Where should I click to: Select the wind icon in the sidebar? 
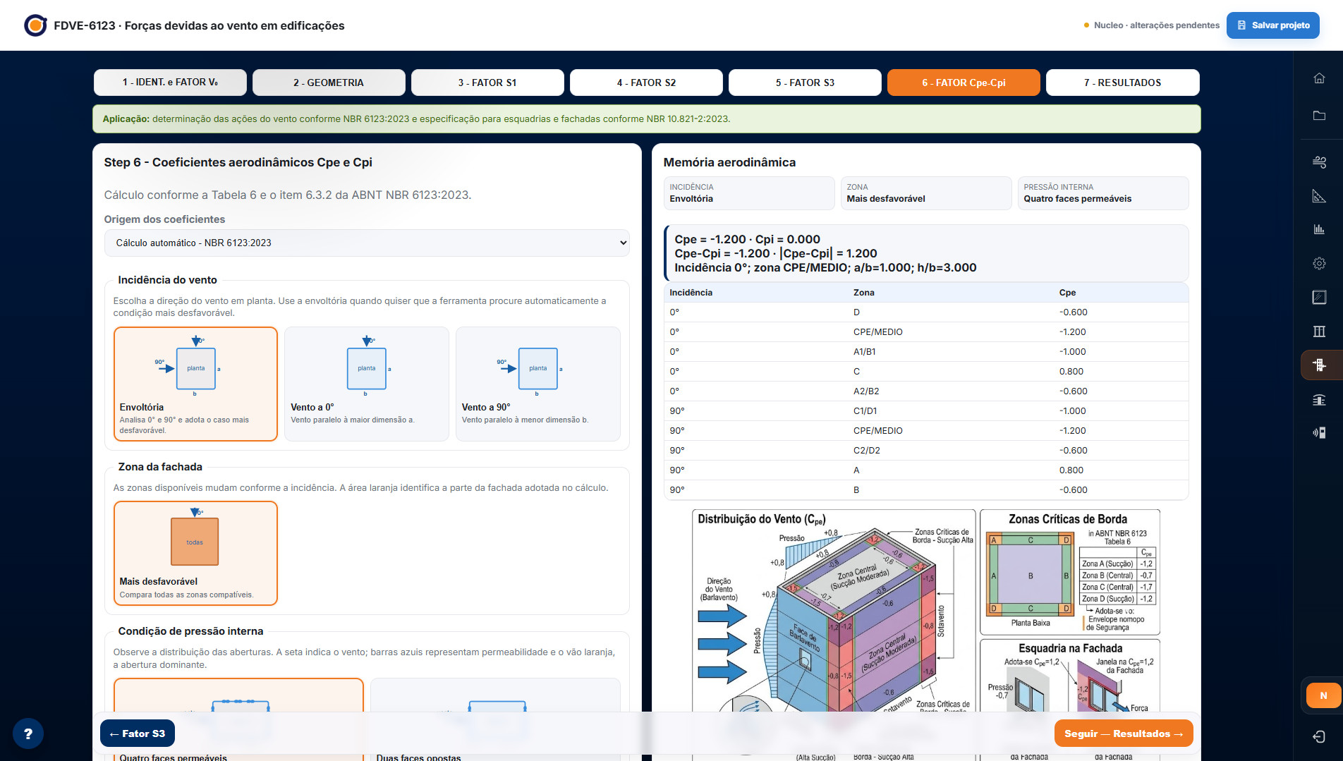pos(1319,162)
